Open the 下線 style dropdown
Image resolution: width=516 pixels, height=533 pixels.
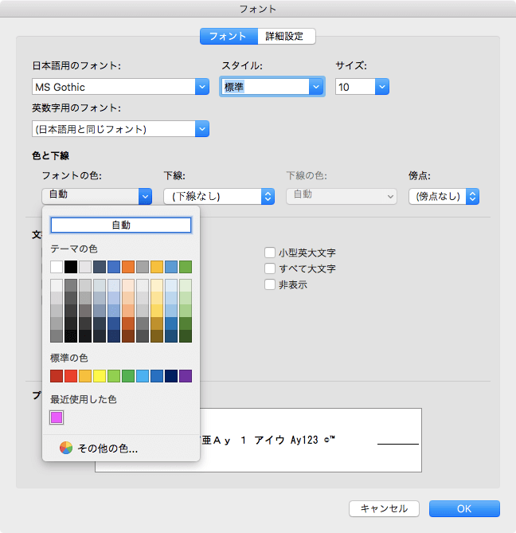coord(268,196)
